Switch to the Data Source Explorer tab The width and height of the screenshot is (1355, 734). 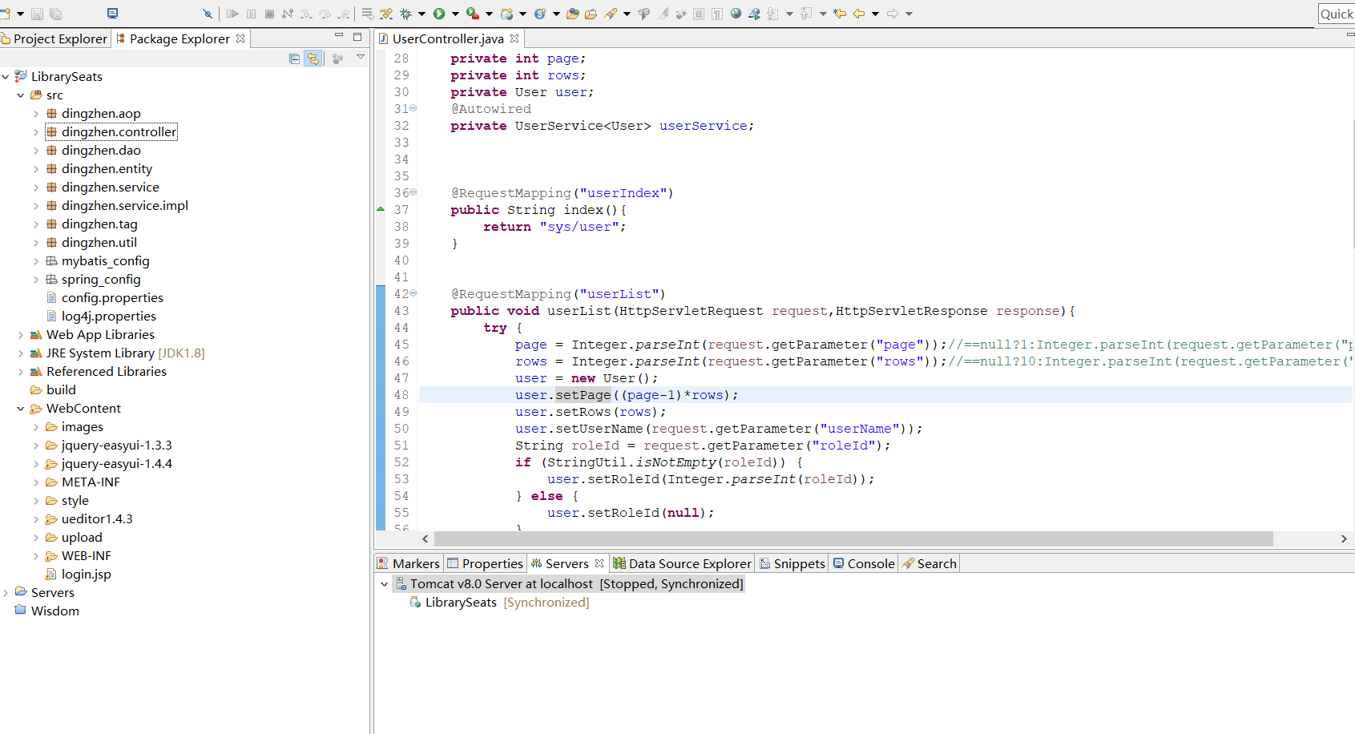[x=683, y=563]
